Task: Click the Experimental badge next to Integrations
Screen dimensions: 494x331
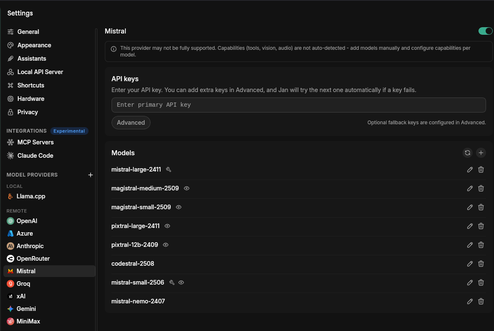Action: (x=69, y=131)
